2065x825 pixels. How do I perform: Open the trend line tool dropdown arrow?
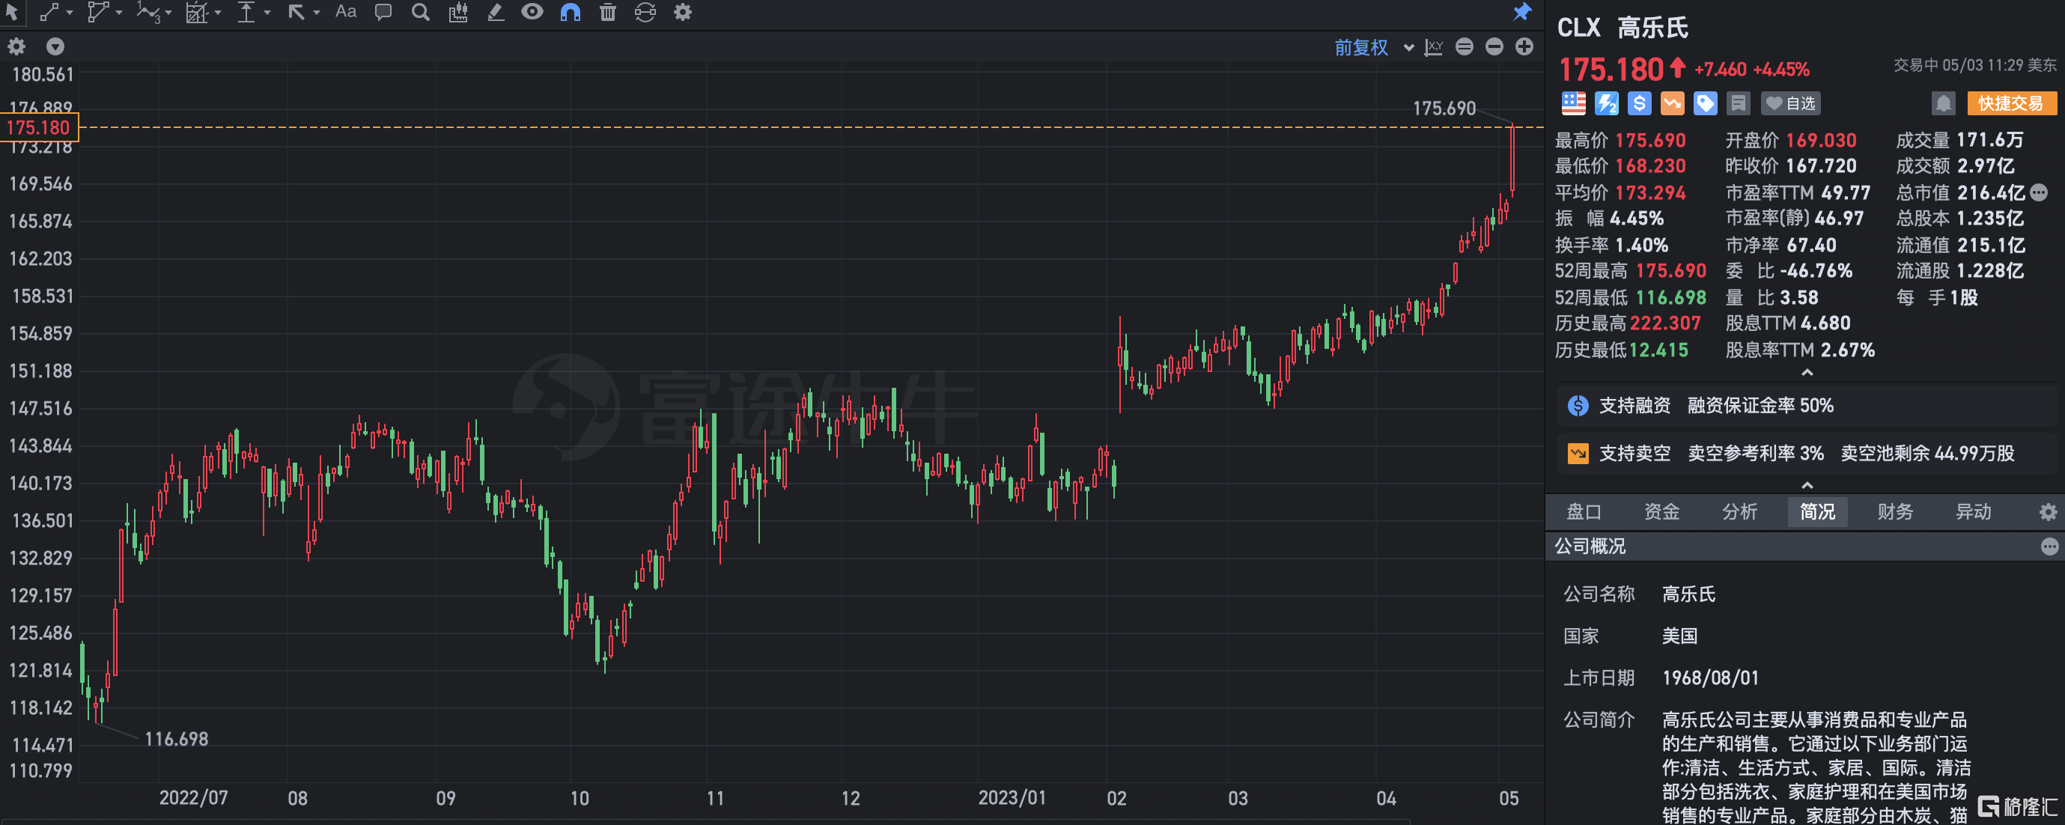tap(70, 13)
